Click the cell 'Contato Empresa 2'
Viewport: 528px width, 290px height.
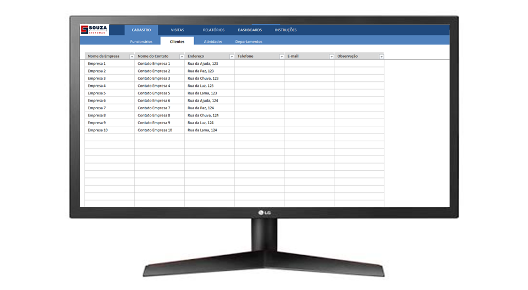tap(159, 71)
